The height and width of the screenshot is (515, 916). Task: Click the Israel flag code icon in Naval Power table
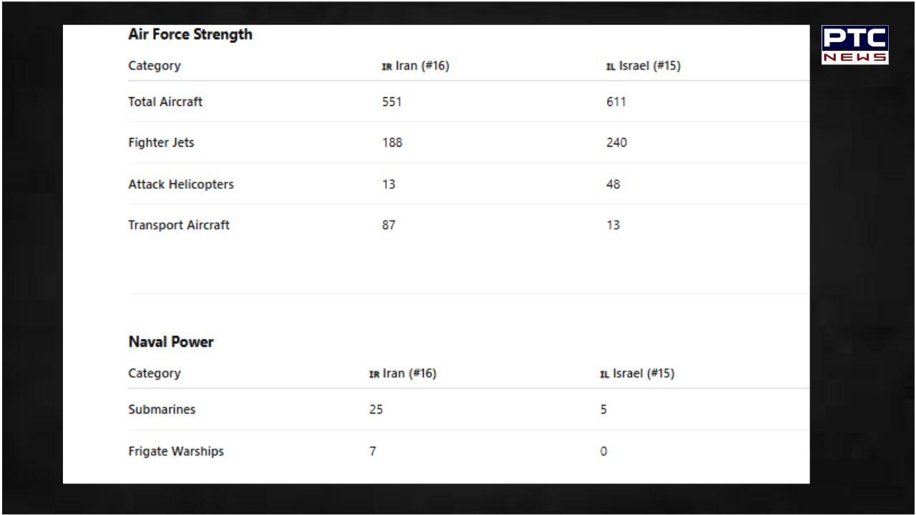pyautogui.click(x=605, y=374)
